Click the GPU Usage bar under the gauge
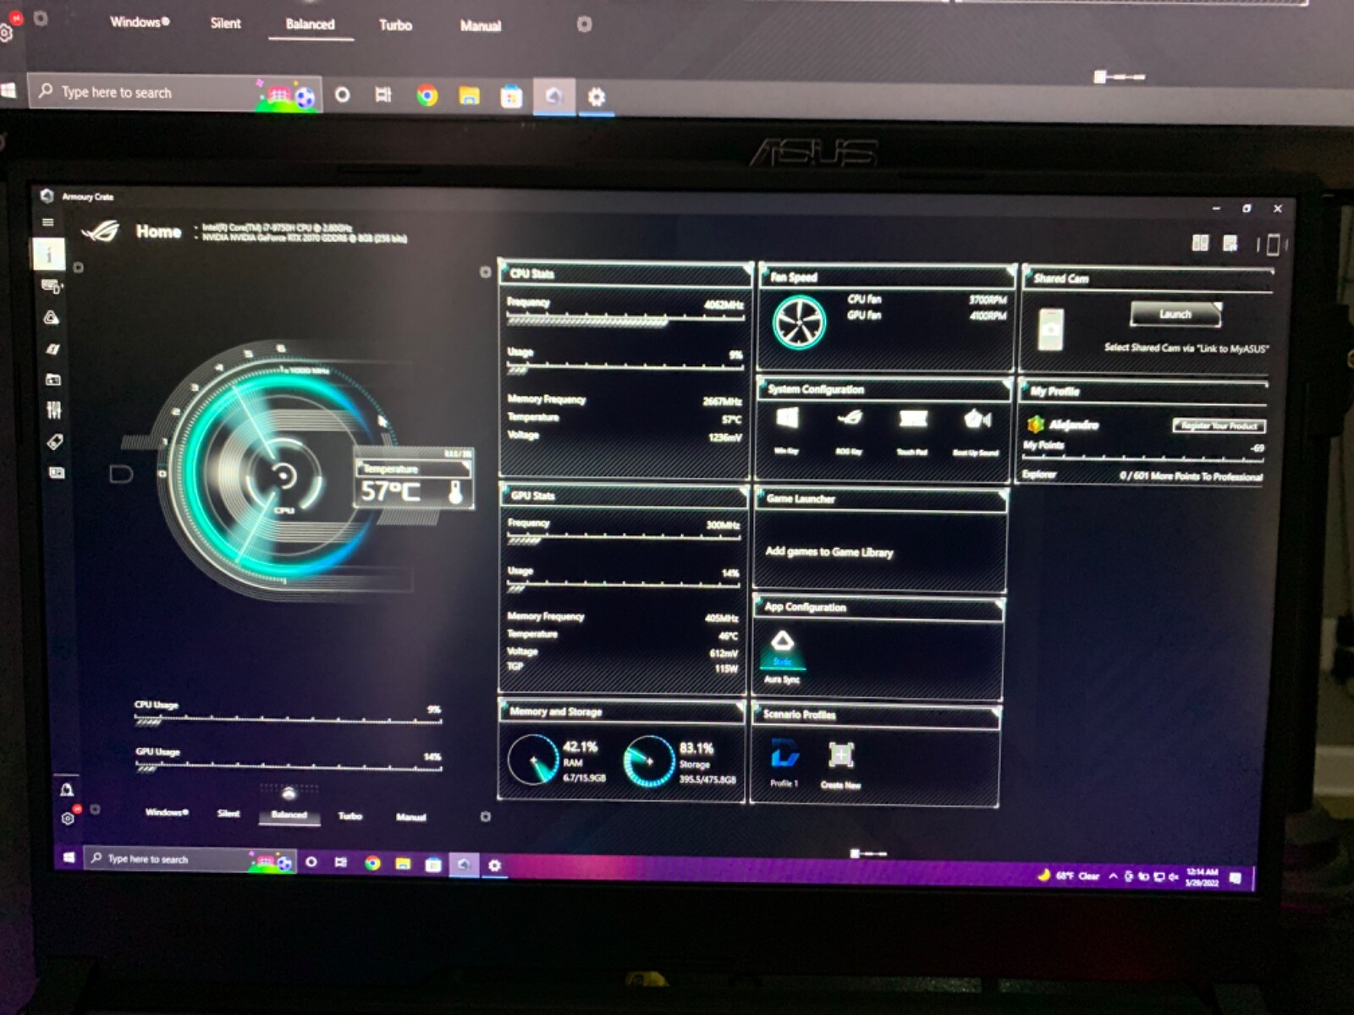1354x1015 pixels. [x=289, y=767]
